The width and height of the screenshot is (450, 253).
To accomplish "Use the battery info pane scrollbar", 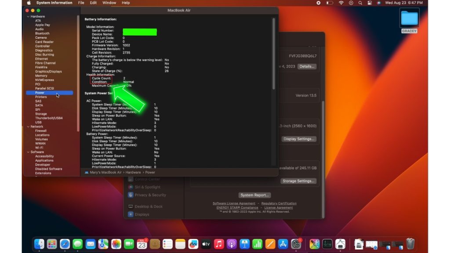I will point(273,54).
